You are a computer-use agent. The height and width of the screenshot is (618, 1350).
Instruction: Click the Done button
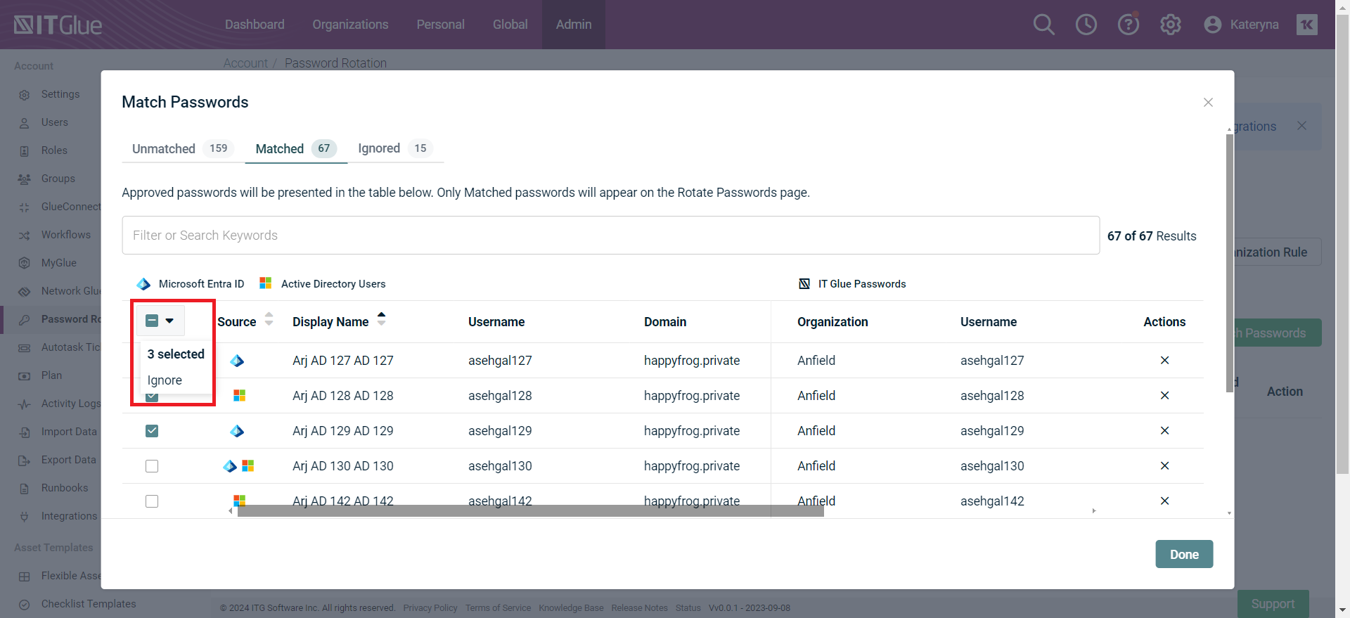(1184, 554)
